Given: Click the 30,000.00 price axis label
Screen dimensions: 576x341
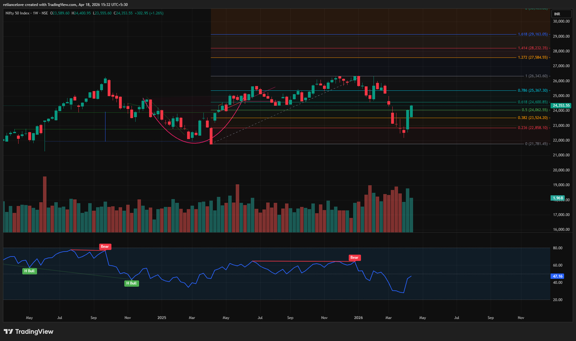Looking at the screenshot, I should [x=561, y=21].
